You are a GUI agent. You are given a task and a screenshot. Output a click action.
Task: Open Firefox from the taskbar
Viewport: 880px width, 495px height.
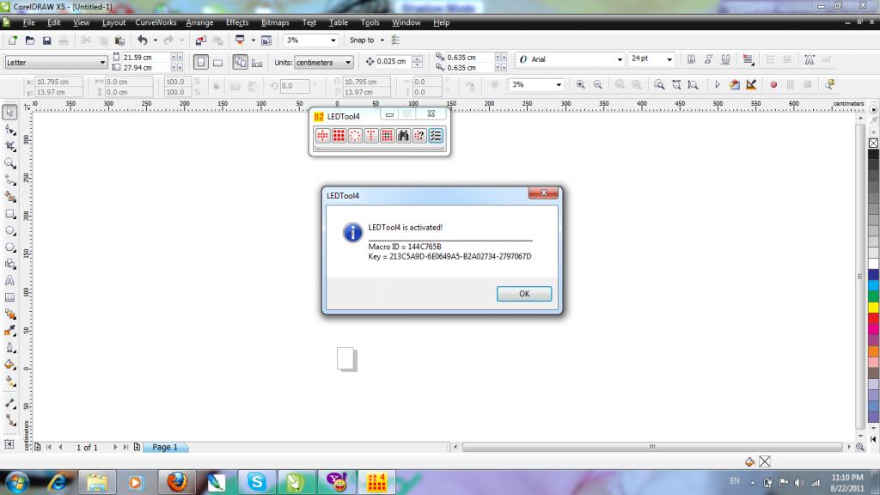tap(177, 482)
